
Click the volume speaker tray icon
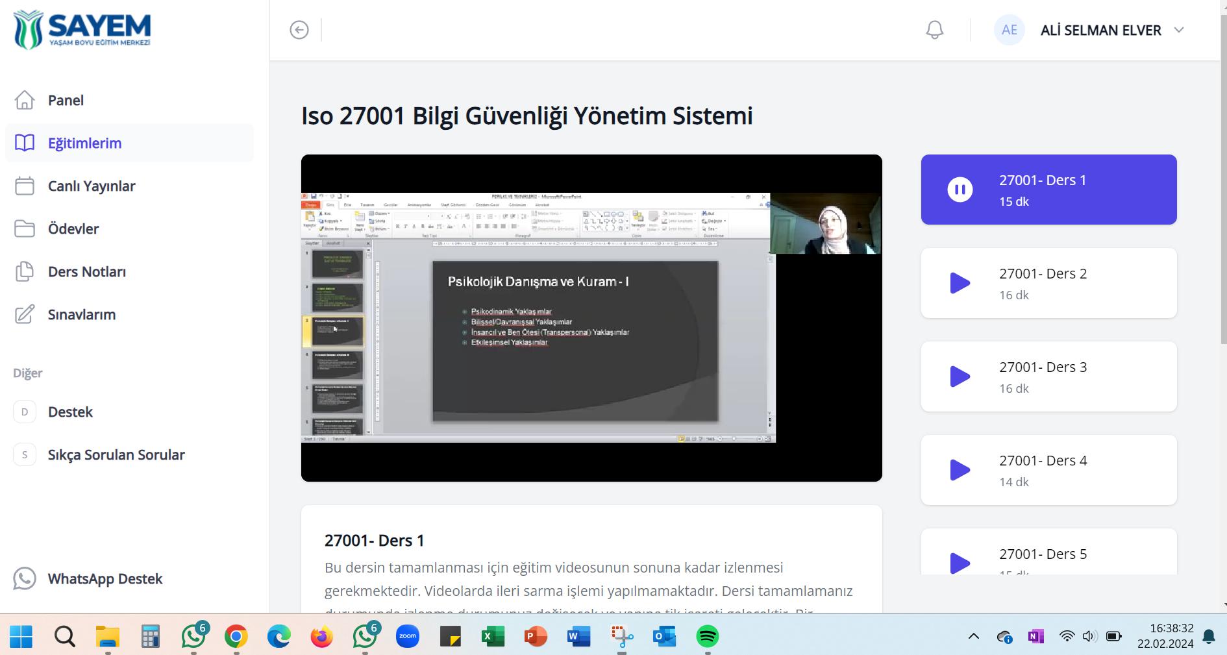point(1089,636)
